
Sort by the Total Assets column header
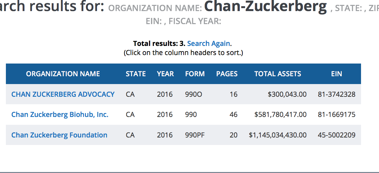pos(278,74)
